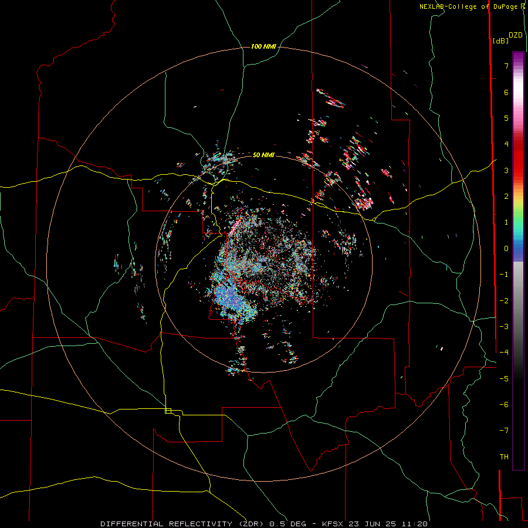Click the 0.5 DEG elevation angle text
This screenshot has height=528, width=528.
tap(287, 524)
